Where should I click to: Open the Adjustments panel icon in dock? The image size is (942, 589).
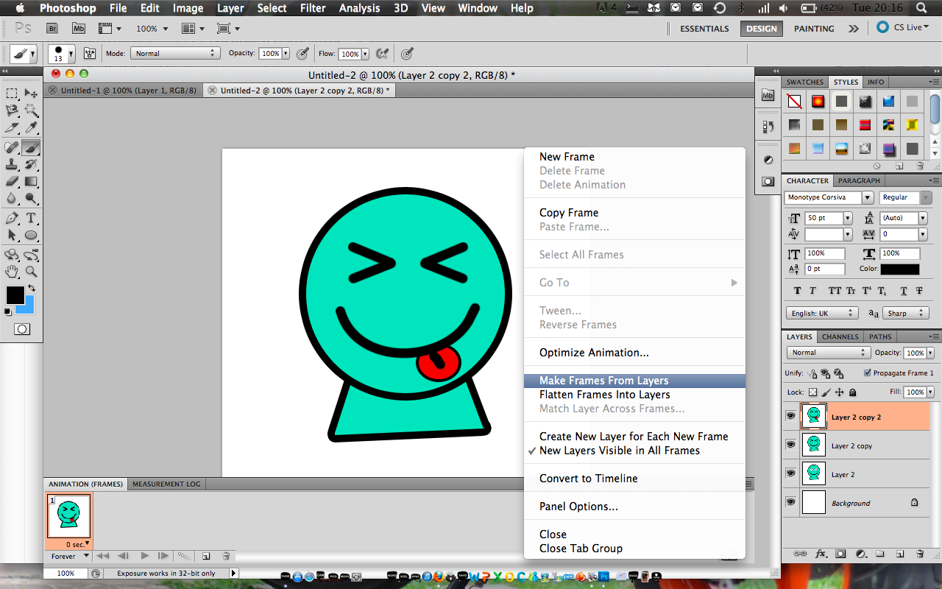click(768, 160)
